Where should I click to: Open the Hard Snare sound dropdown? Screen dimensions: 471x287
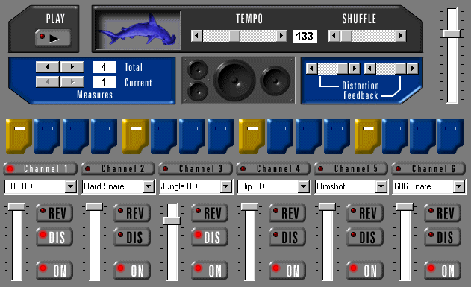(x=149, y=186)
